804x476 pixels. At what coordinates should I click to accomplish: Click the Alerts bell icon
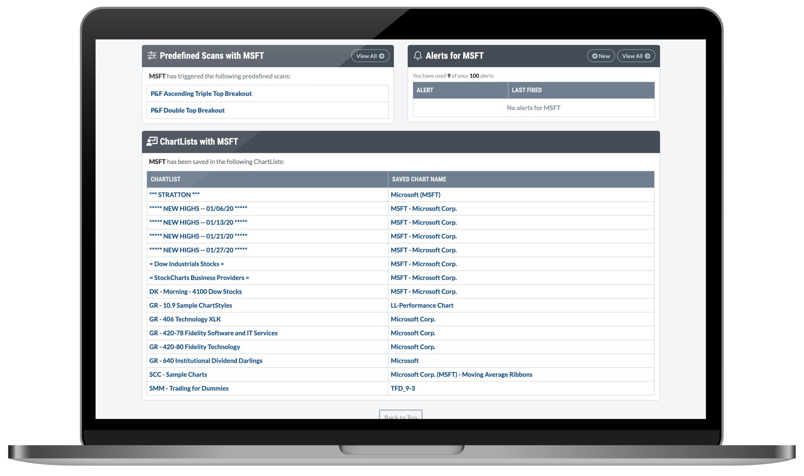click(418, 56)
